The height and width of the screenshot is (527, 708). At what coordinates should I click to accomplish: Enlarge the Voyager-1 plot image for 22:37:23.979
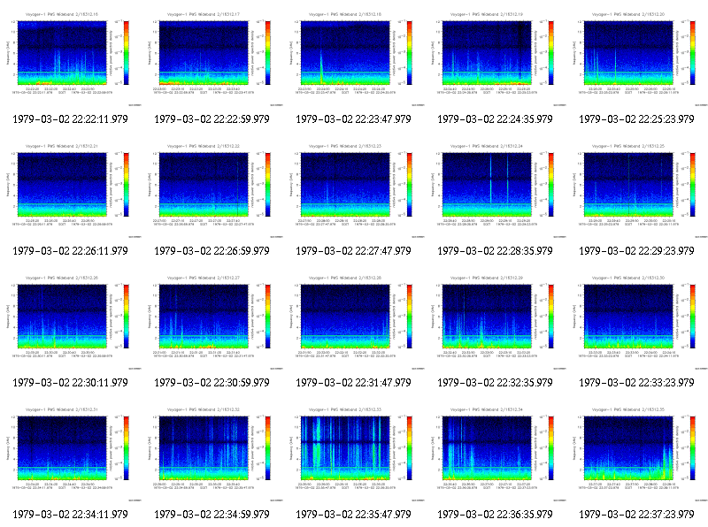[637, 454]
